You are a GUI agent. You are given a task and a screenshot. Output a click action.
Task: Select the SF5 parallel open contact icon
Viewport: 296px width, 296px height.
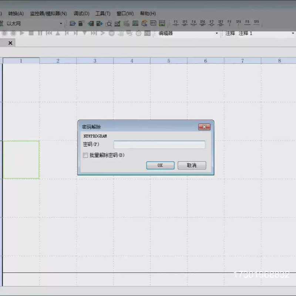coord(185,23)
